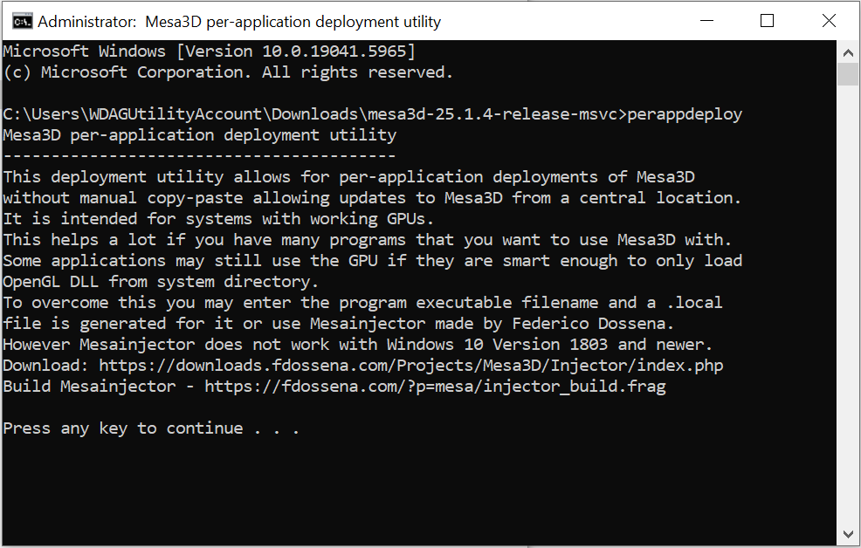Click the window title text in the title bar

tap(239, 22)
